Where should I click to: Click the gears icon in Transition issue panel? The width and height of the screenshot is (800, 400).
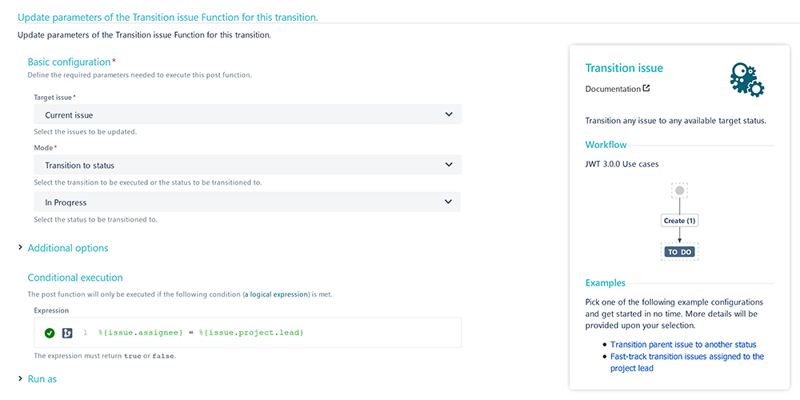pos(746,81)
